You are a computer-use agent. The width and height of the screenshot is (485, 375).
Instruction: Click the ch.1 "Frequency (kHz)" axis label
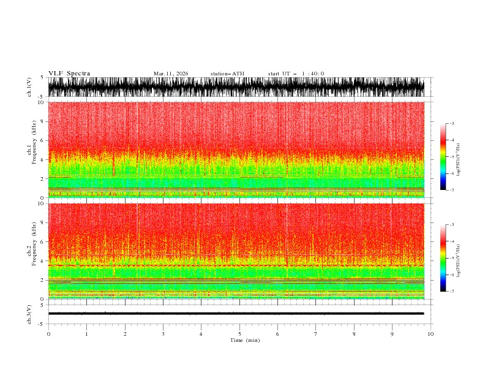[x=34, y=142]
